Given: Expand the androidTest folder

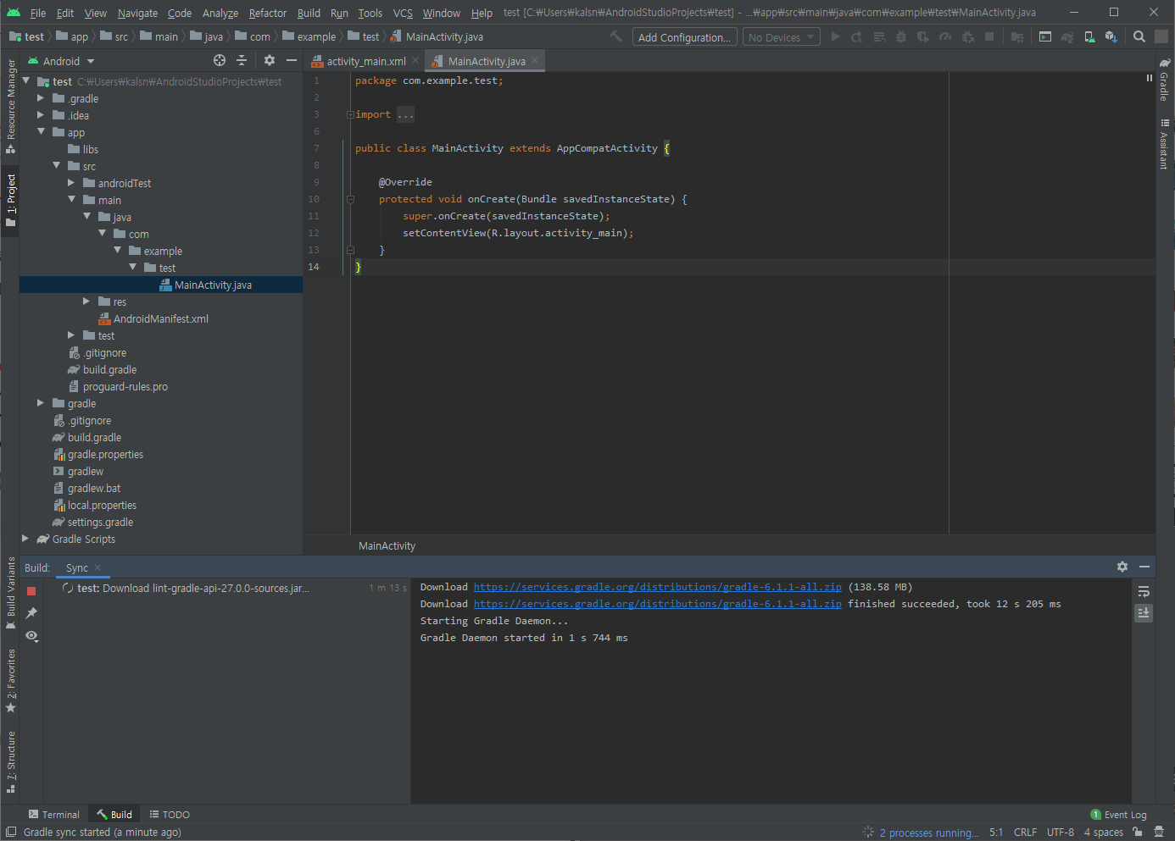Looking at the screenshot, I should [71, 183].
